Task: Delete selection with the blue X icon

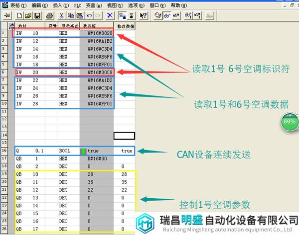Action: click(110, 15)
